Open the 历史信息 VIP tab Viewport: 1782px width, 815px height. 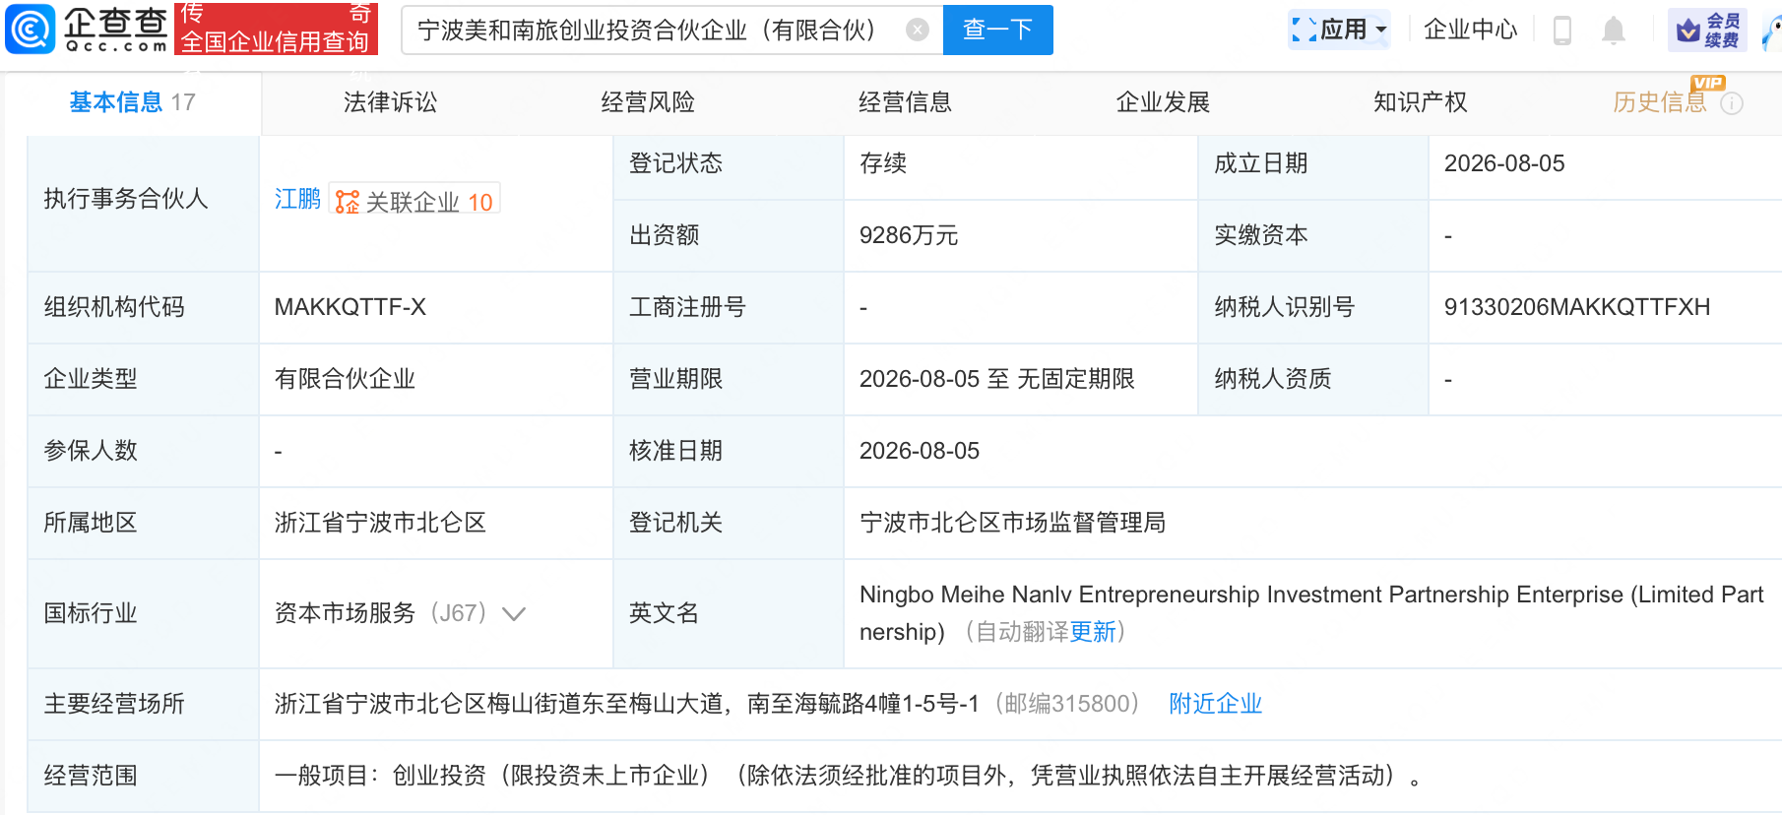click(x=1660, y=102)
